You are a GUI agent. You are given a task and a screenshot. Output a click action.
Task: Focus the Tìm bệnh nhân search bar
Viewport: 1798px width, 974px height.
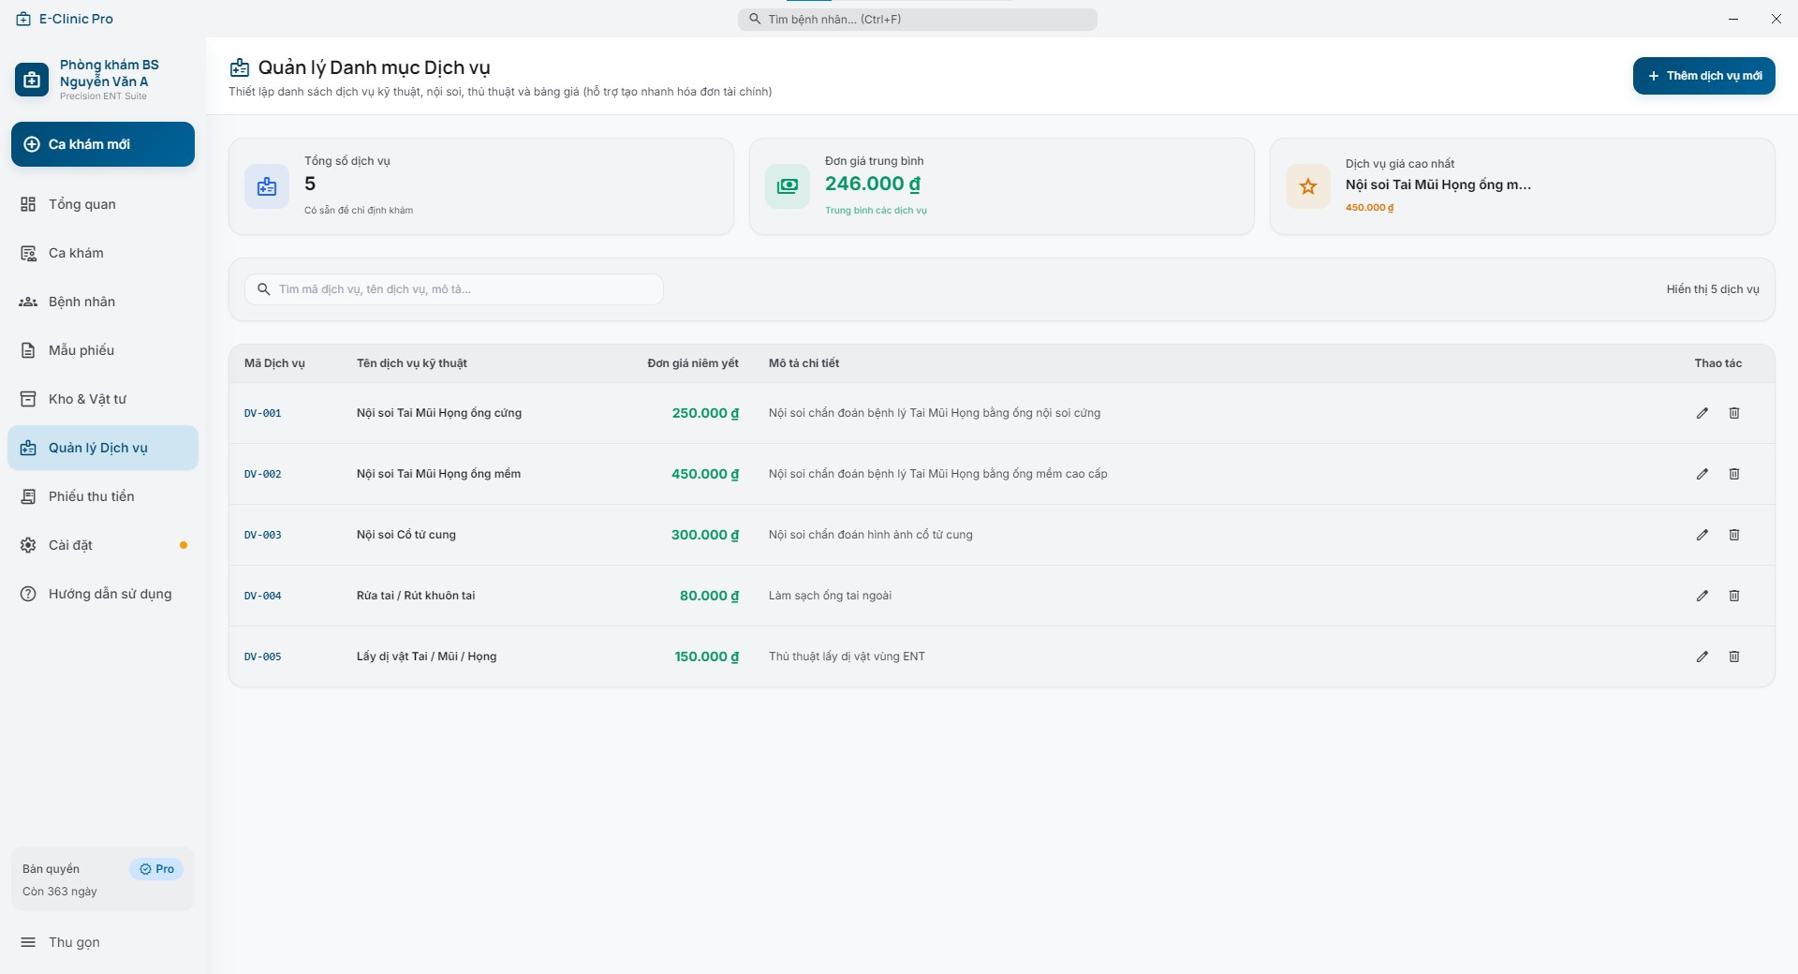point(918,20)
